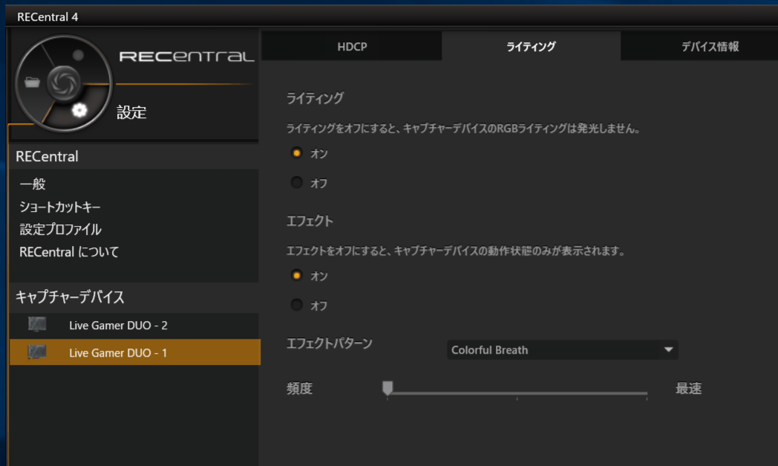Click the RECentral 4 window title
The width and height of the screenshot is (778, 466).
pyautogui.click(x=48, y=17)
